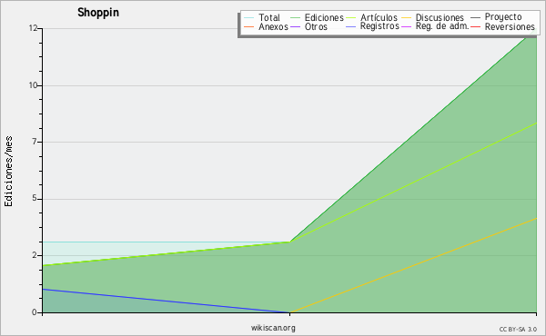Click the 5 y-axis tick label
Viewport: 546px width, 336px height.
pyautogui.click(x=35, y=198)
